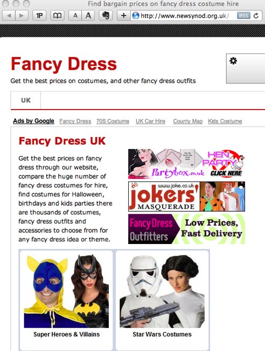Open the UK Car Hire ad link
Screen dimensions: 265x351
click(x=150, y=121)
